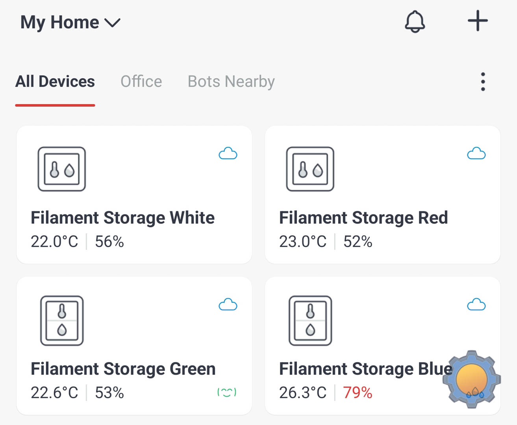
Task: Click Filament Storage Blue meter icon
Action: (310, 321)
